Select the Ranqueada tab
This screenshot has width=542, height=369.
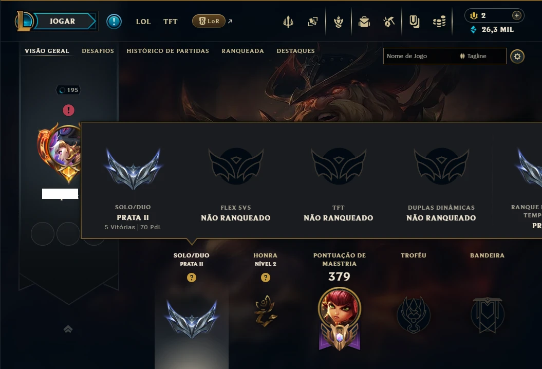(x=242, y=51)
